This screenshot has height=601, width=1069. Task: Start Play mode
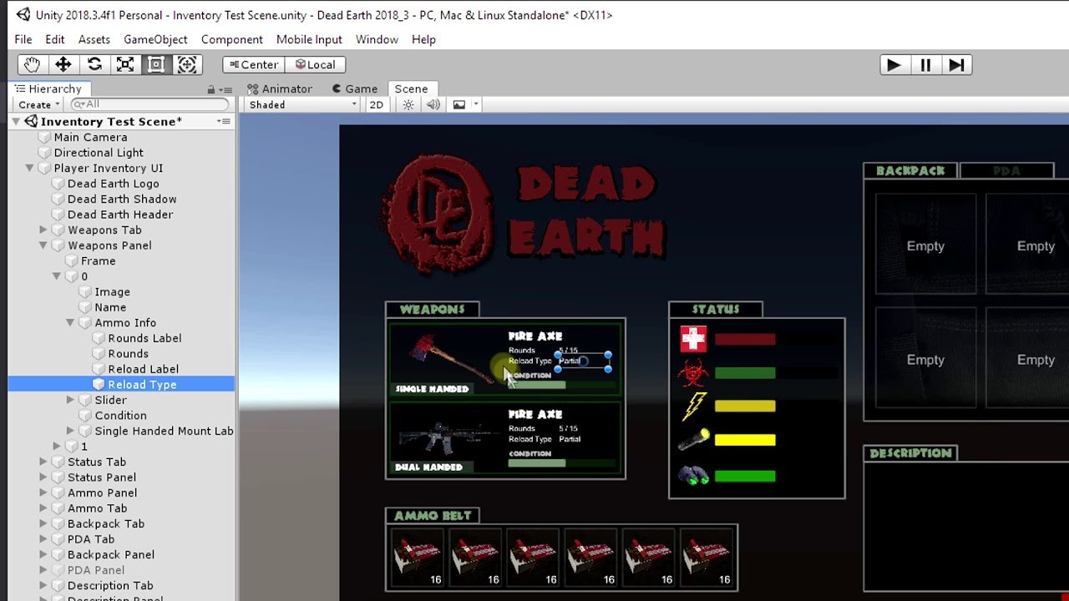point(894,64)
